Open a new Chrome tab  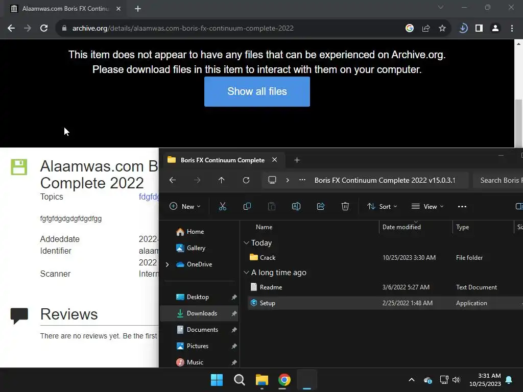[x=138, y=9]
